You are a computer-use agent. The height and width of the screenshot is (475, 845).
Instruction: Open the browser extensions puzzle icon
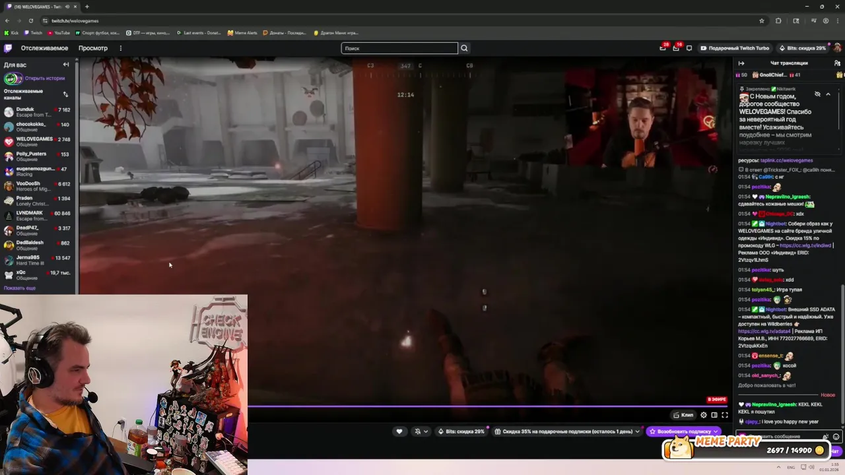[x=778, y=20]
